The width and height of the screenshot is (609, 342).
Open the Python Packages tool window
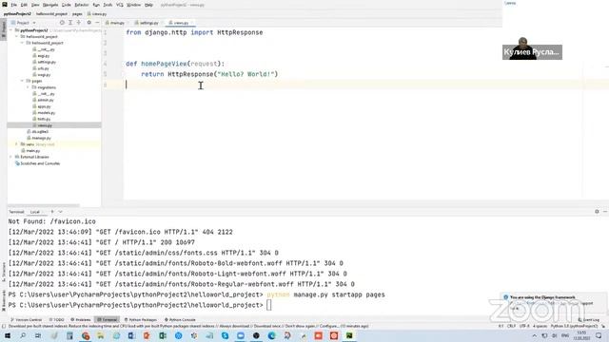point(141,319)
